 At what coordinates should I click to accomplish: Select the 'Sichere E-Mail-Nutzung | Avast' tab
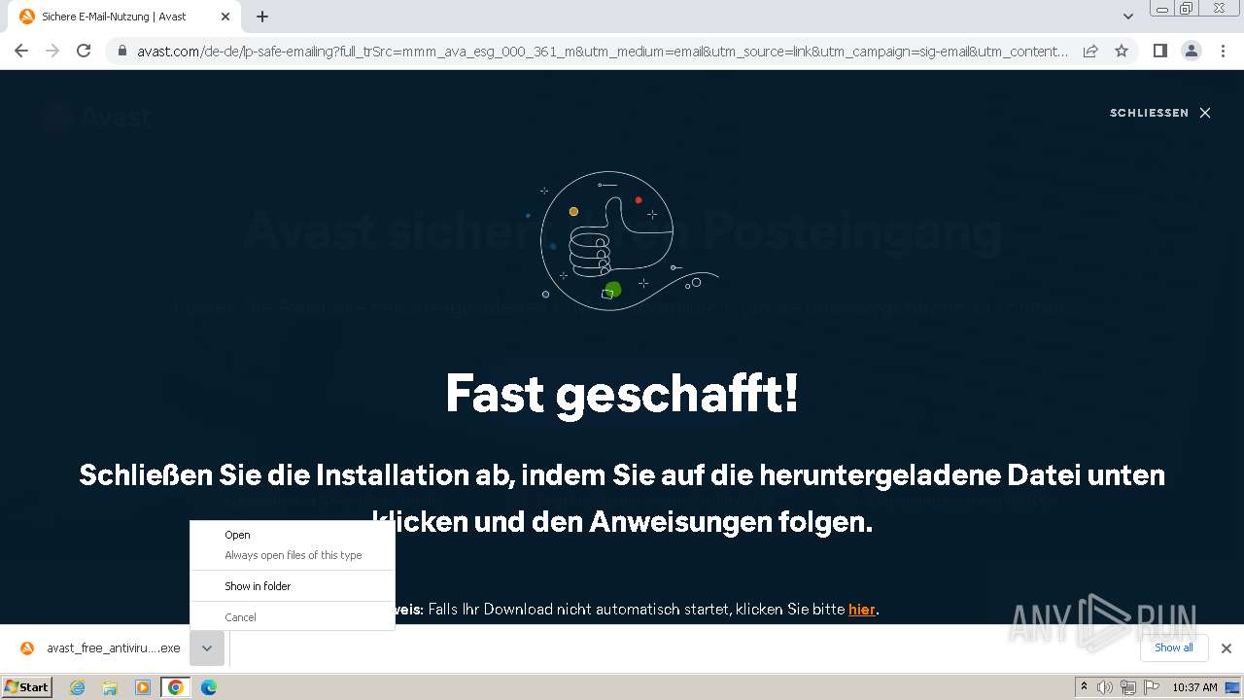pyautogui.click(x=124, y=17)
